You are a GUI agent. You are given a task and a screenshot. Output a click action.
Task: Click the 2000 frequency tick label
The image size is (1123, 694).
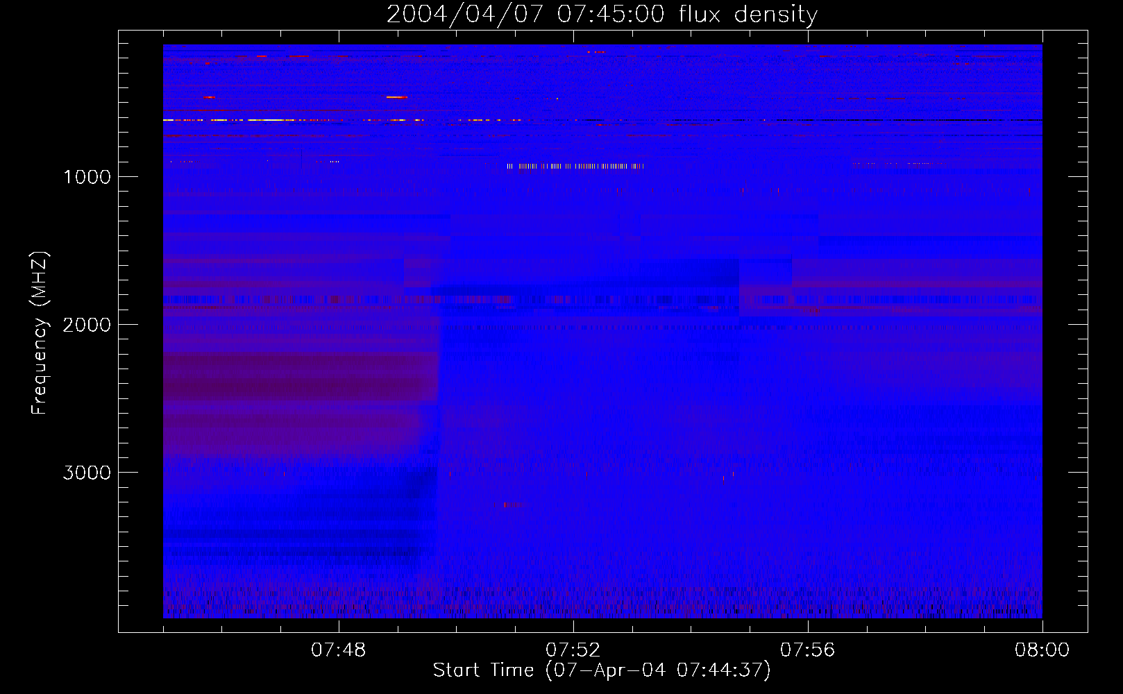(x=87, y=325)
